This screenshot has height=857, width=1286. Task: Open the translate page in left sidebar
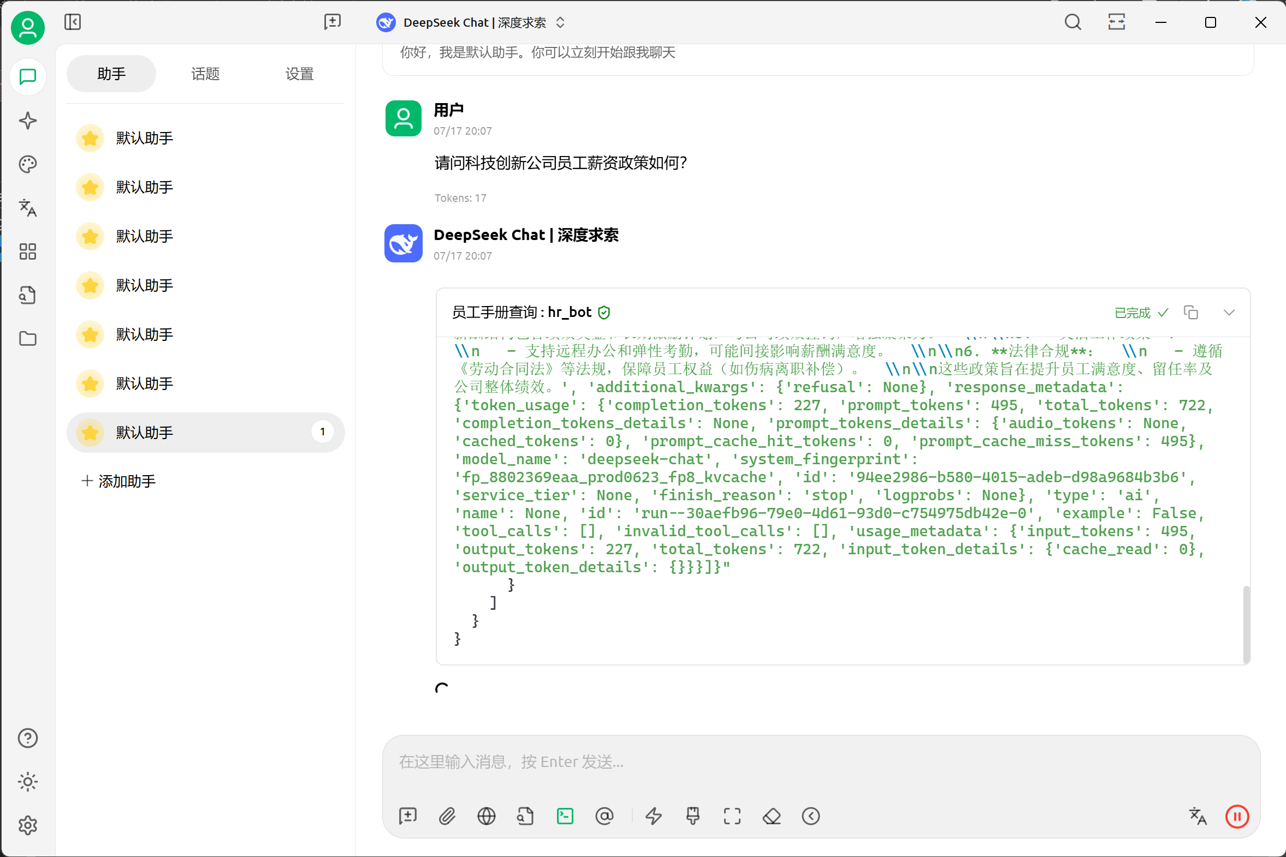coord(27,208)
